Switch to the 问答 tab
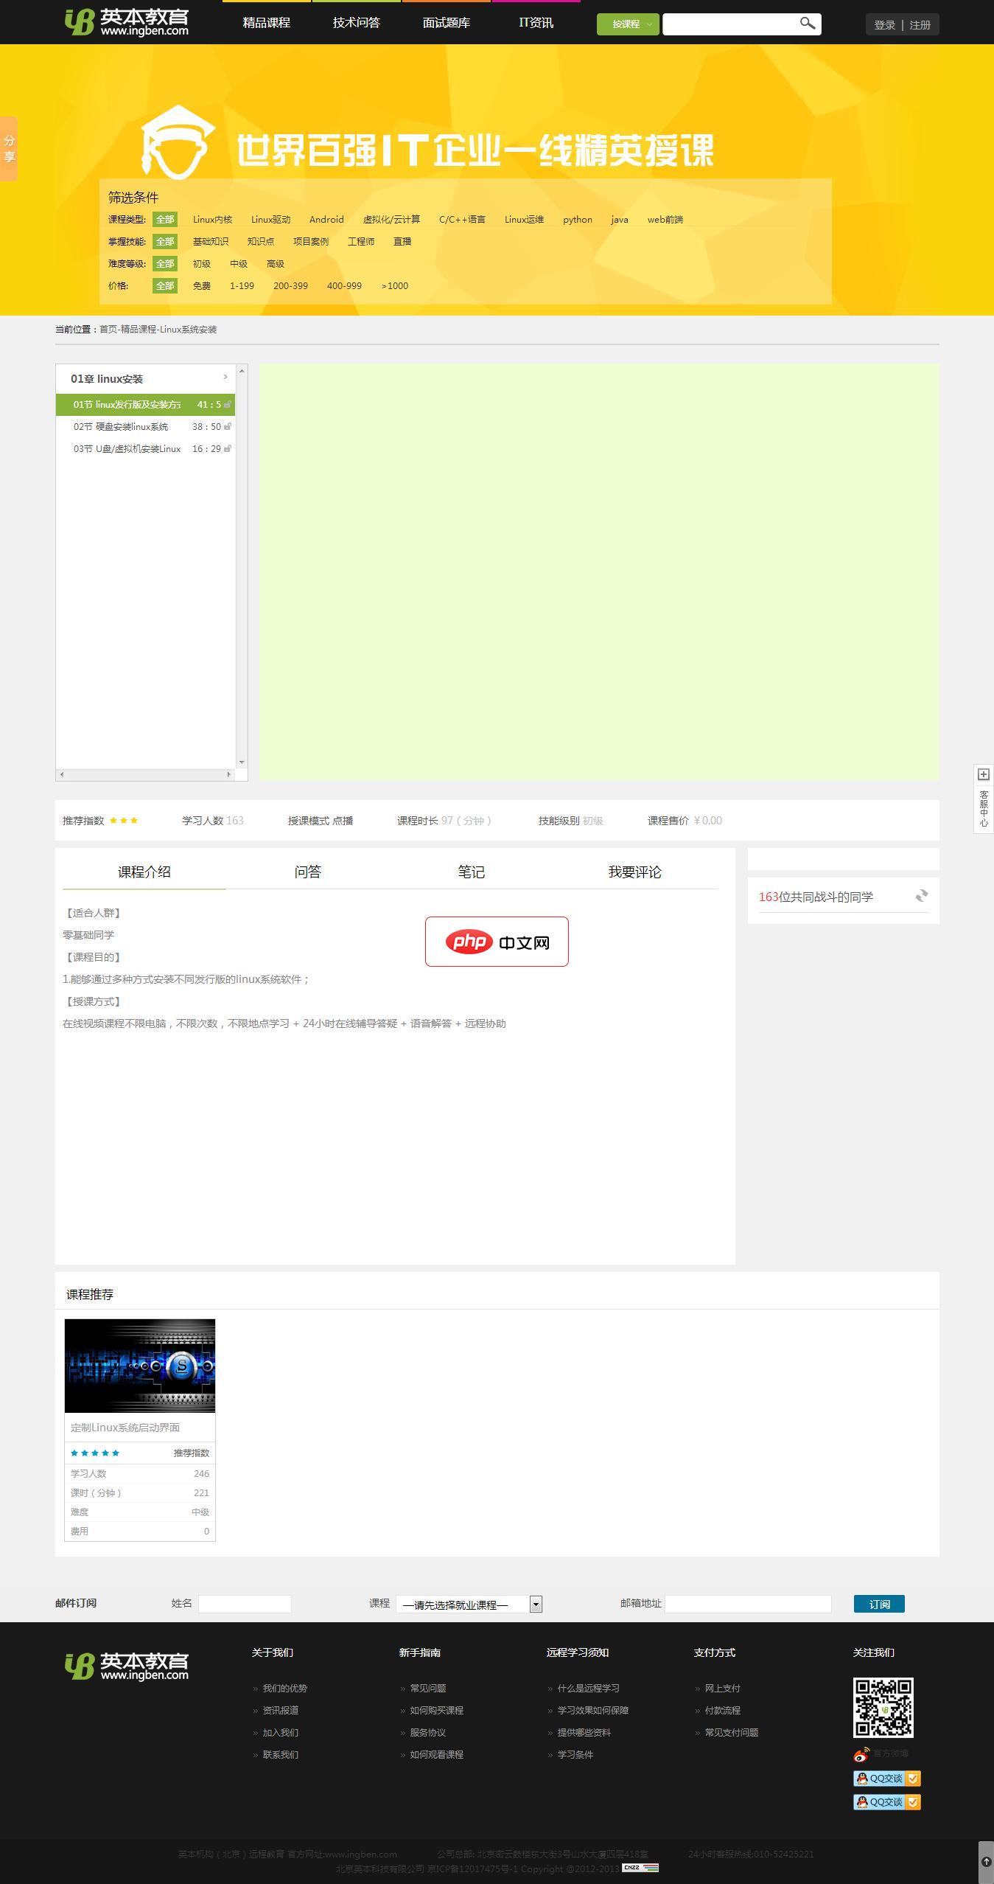 tap(307, 872)
